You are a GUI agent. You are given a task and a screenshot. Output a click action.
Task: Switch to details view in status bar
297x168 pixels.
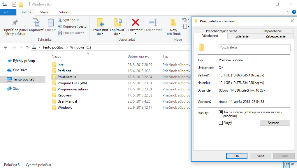pos(287,165)
